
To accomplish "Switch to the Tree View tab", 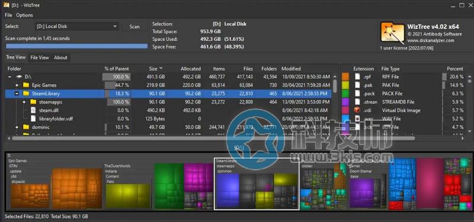I will 16,57.
